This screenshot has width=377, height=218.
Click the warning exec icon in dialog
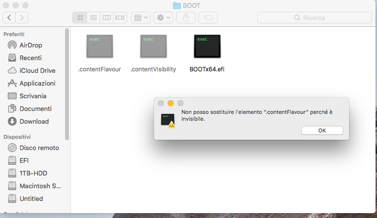[x=168, y=120]
